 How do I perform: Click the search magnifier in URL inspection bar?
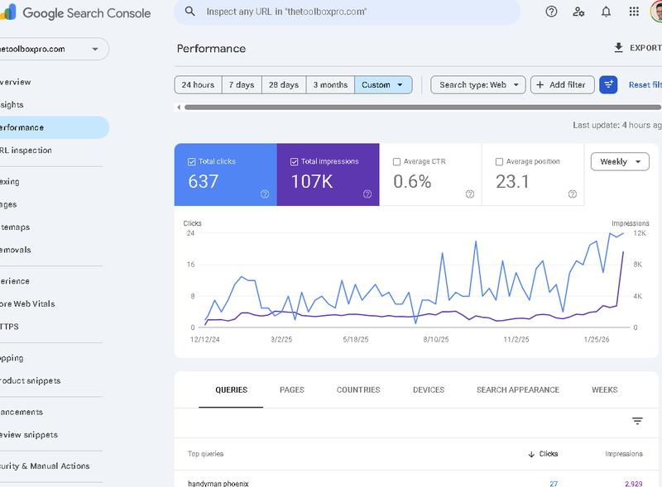point(190,12)
